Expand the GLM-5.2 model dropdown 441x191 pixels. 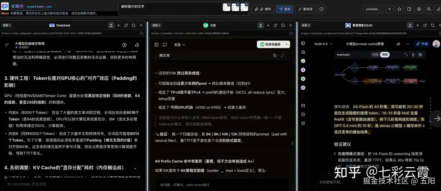(323, 44)
